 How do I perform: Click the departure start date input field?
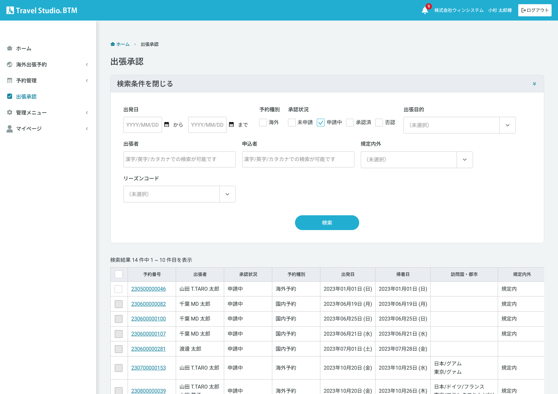(143, 125)
